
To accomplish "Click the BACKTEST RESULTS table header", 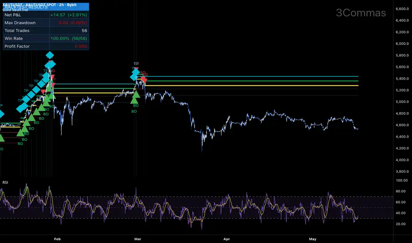I will (26, 7).
